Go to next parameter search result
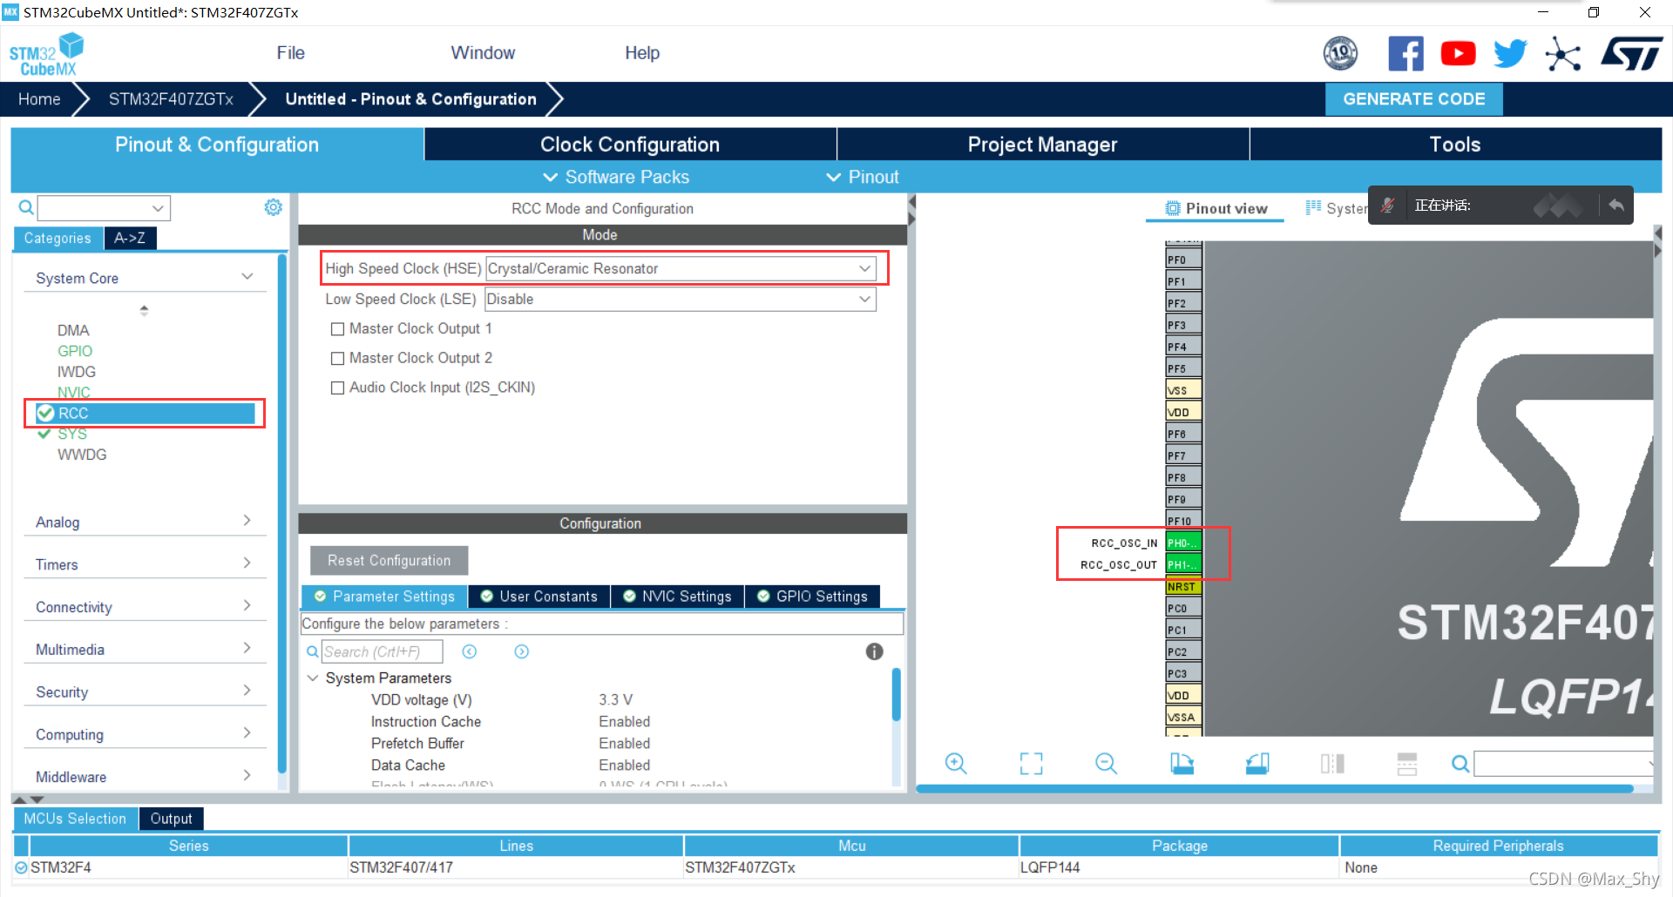1673x897 pixels. 522,651
